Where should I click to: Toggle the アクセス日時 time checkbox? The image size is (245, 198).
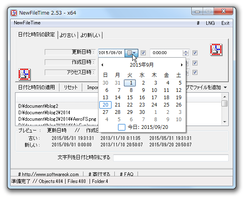pos(195,72)
